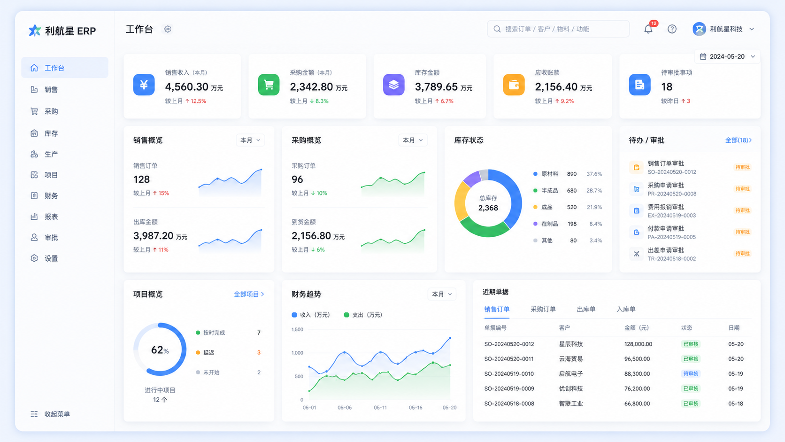785x442 pixels.
Task: Click the 总库存 2,368 donut chart
Action: [488, 203]
